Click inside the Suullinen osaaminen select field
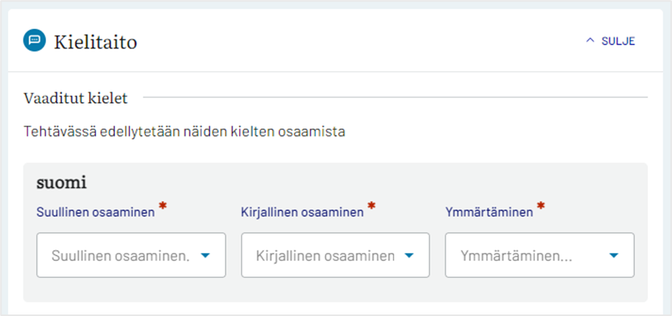This screenshot has height=316, width=672. tap(131, 256)
